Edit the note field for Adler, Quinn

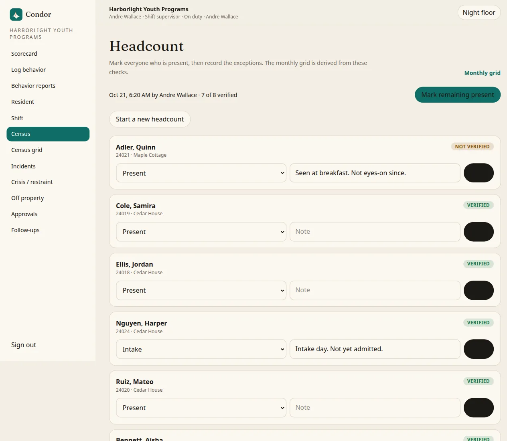point(375,173)
